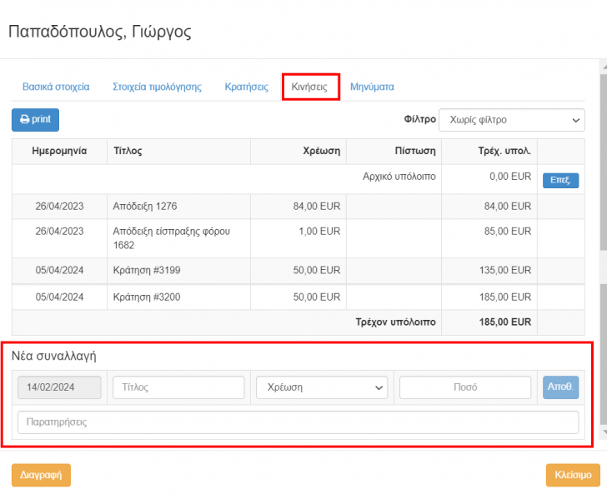
Task: Expand the Φίλτρο dropdown showing Χωρίς φίλτρο
Action: (x=511, y=120)
